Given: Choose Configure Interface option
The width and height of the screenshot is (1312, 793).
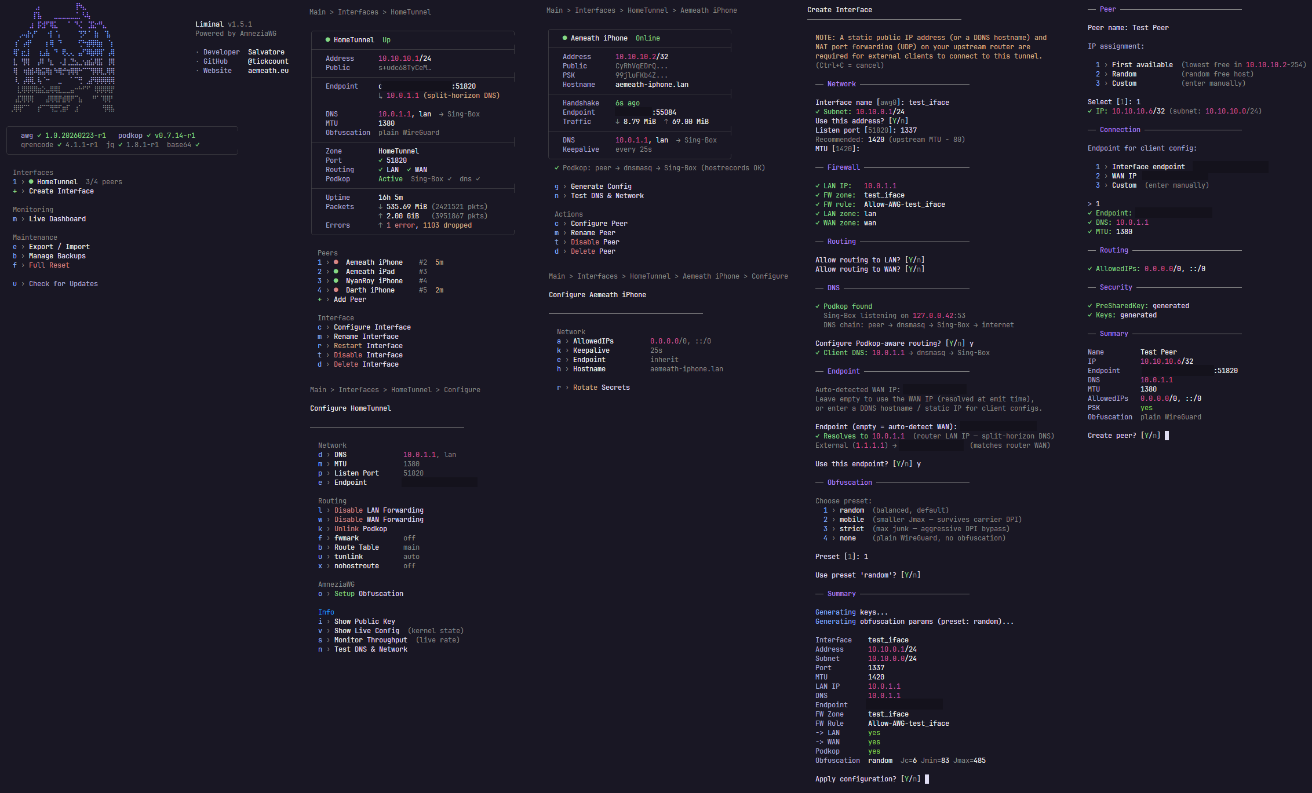Looking at the screenshot, I should point(364,327).
